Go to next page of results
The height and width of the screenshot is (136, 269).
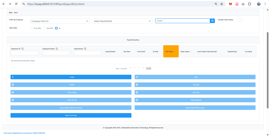point(139,68)
